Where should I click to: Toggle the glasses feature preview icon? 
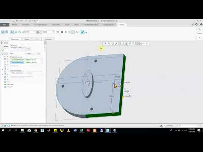pos(77,32)
